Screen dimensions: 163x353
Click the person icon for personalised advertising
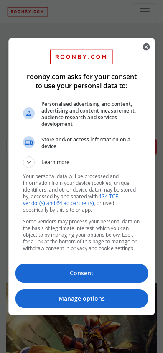click(29, 113)
